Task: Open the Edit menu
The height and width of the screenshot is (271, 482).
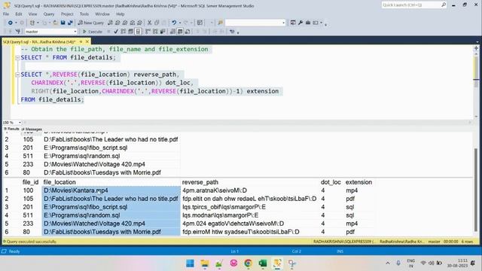Action: click(x=19, y=14)
